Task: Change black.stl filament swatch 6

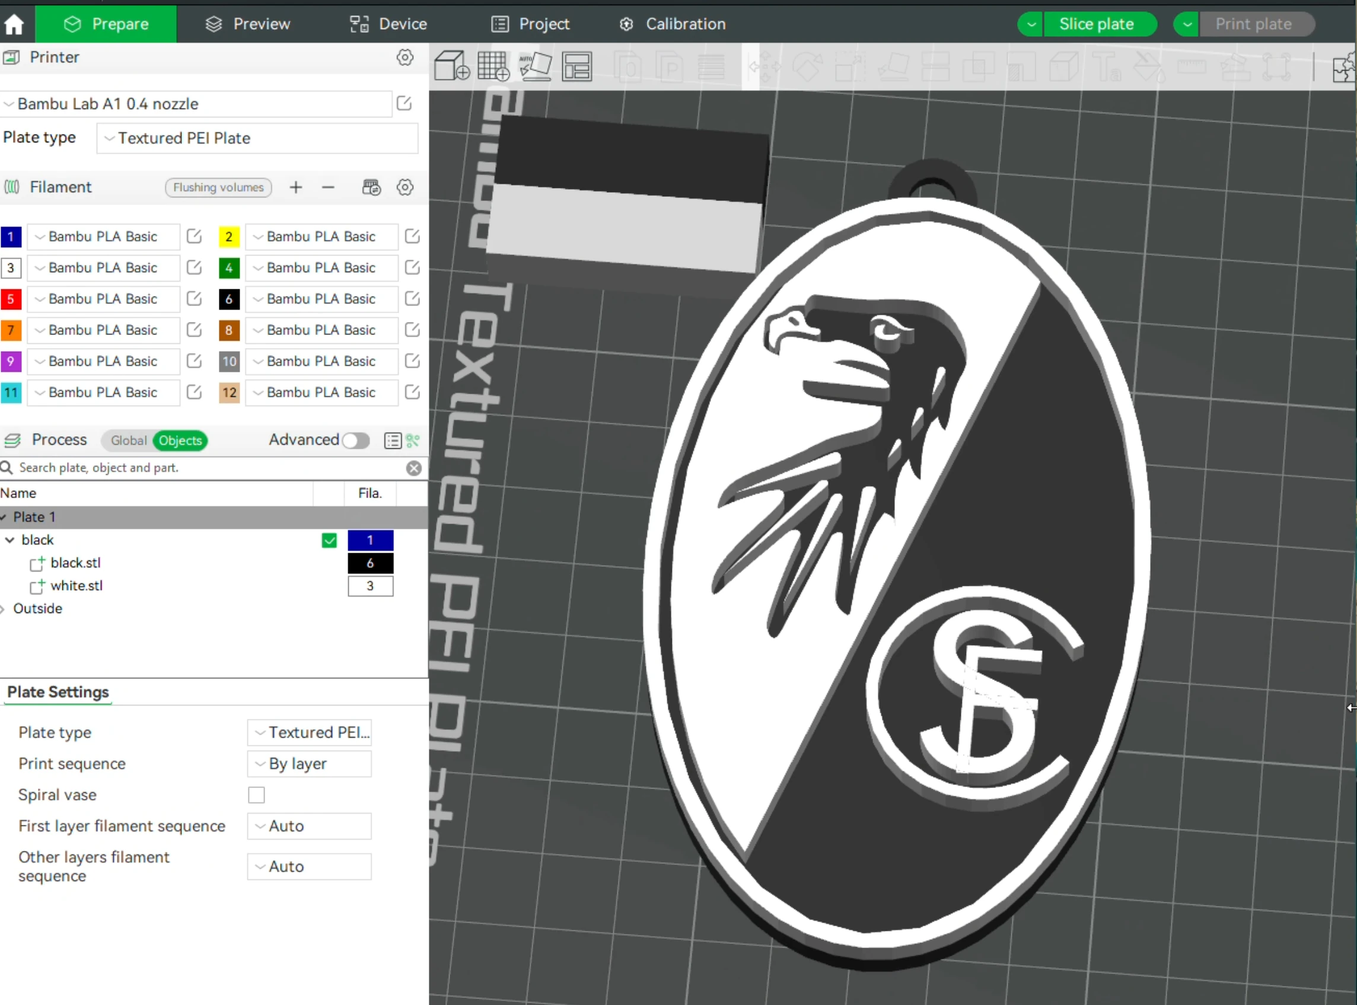Action: pos(370,563)
